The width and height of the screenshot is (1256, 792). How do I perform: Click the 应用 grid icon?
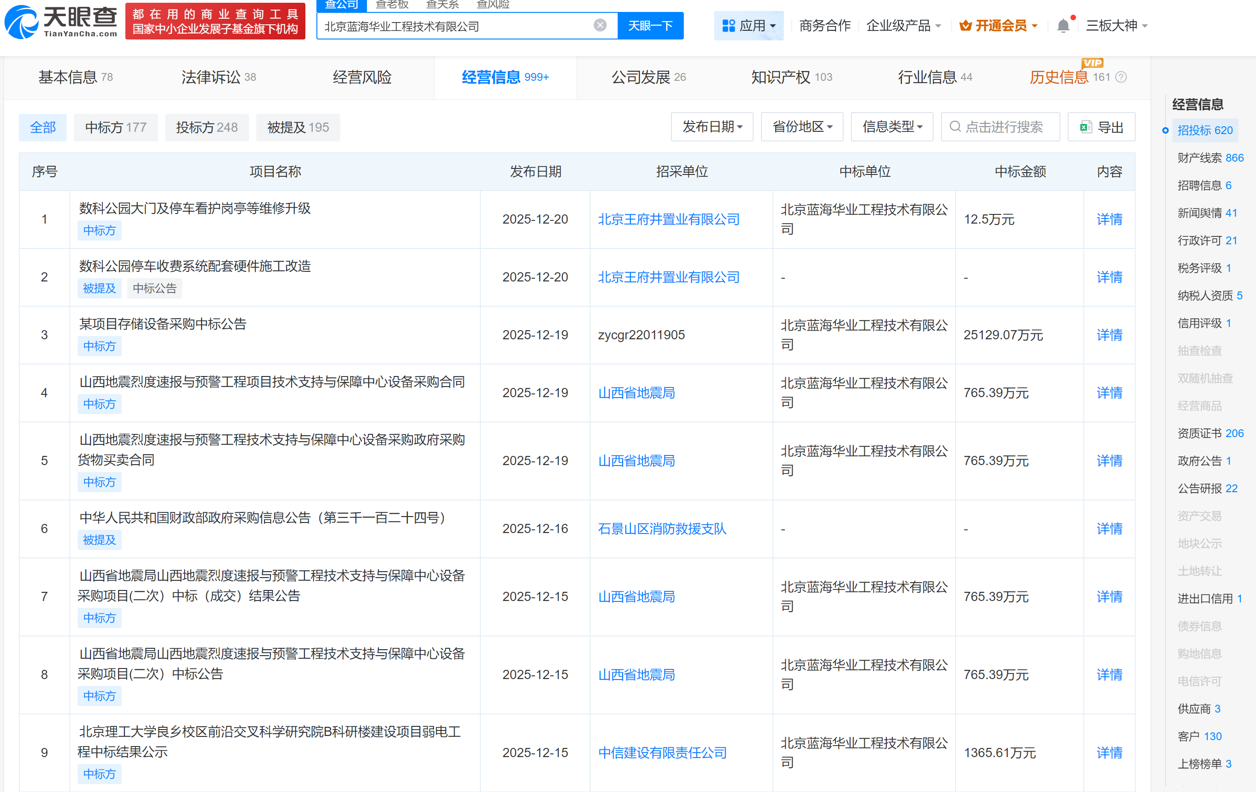click(728, 26)
